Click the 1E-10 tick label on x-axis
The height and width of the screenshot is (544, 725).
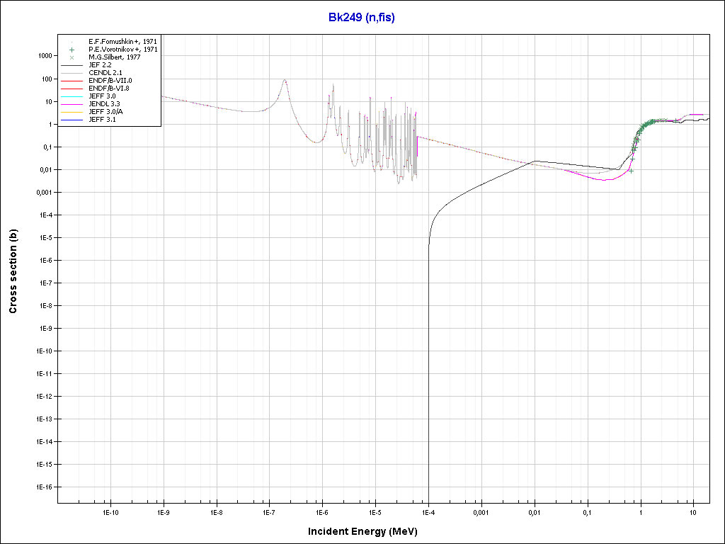(x=110, y=511)
